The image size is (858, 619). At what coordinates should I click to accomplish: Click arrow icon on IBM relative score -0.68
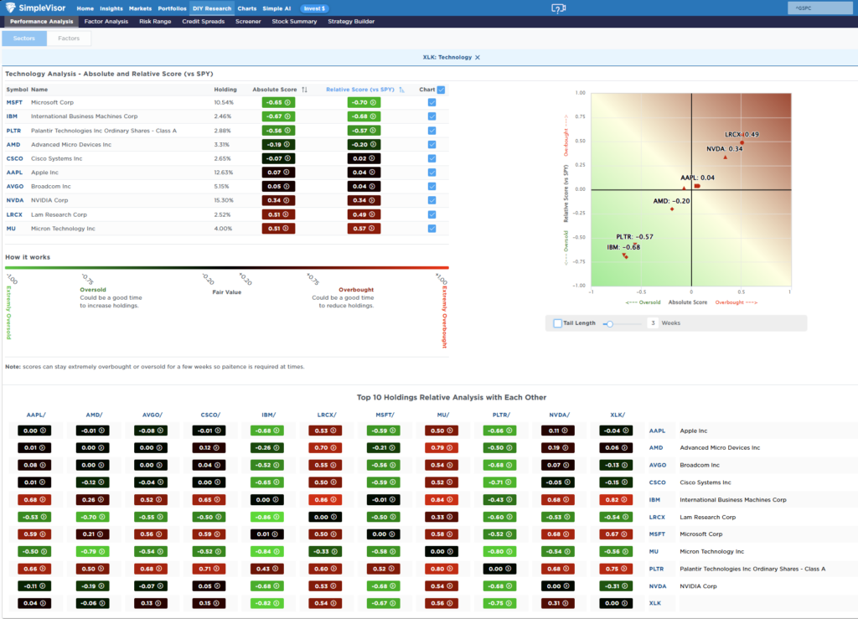click(372, 116)
